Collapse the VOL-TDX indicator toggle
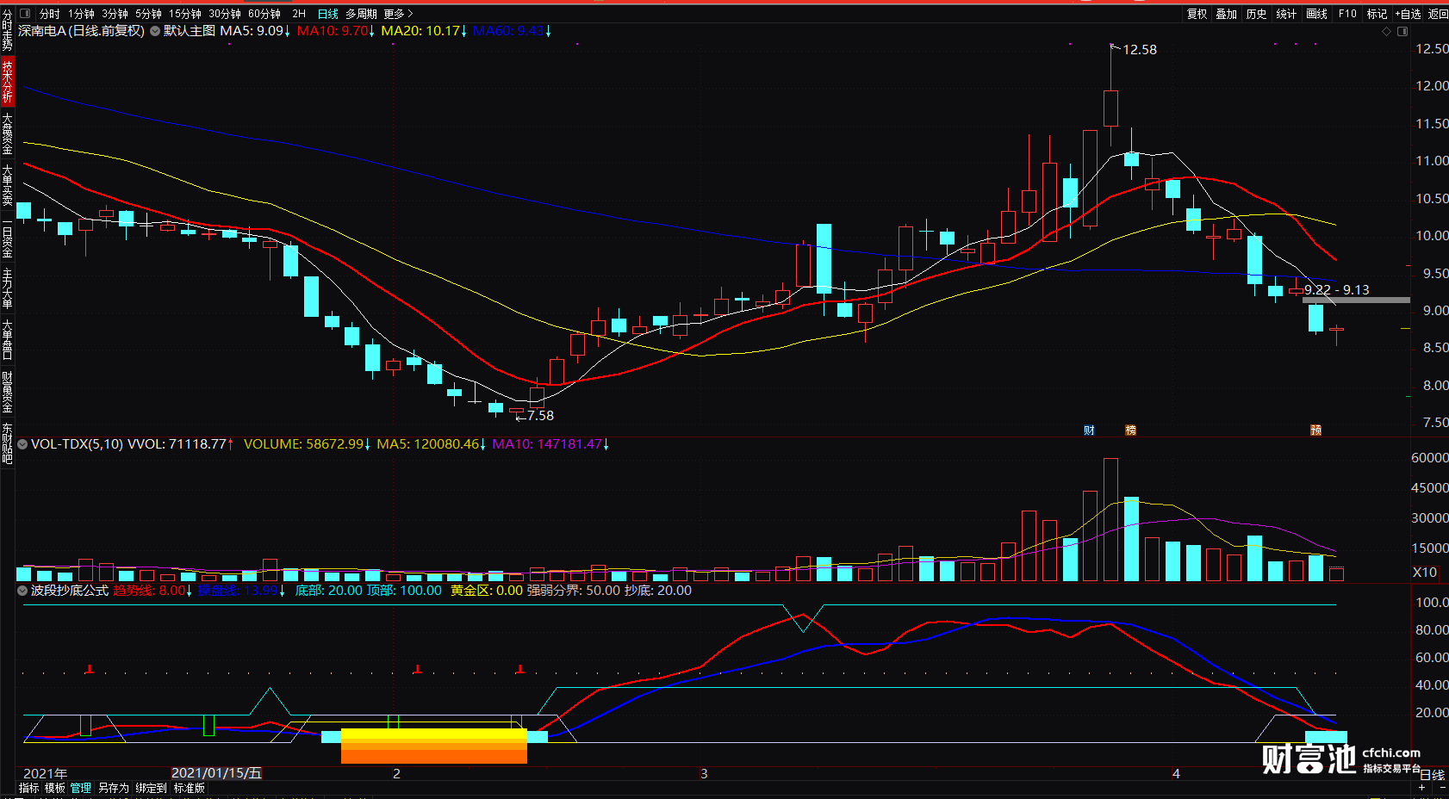The image size is (1449, 799). 23,444
